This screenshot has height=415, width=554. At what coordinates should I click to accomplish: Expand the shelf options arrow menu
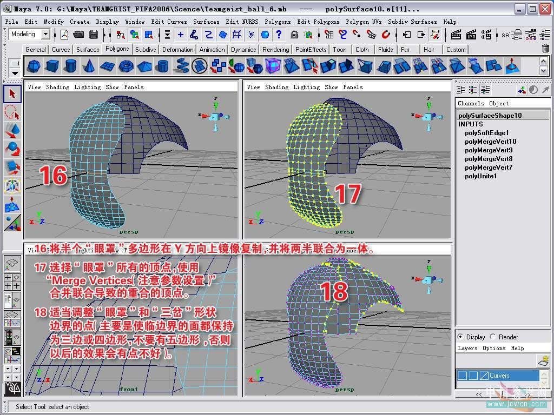pos(15,73)
